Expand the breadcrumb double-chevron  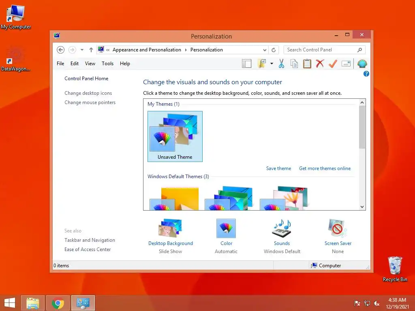point(108,50)
